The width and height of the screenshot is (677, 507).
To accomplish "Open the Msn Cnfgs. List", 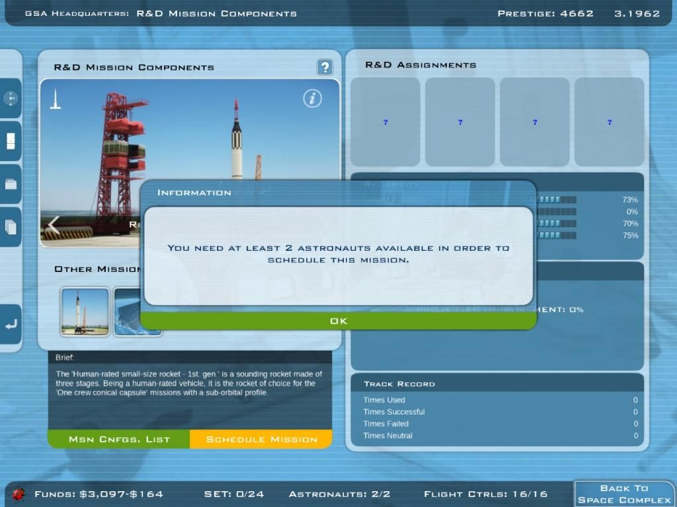I will click(119, 439).
